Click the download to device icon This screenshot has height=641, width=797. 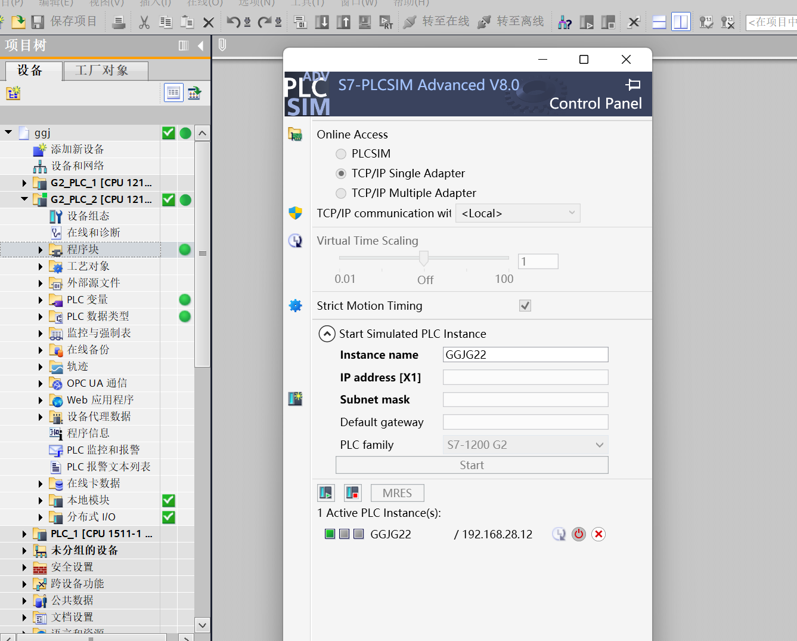click(x=322, y=22)
